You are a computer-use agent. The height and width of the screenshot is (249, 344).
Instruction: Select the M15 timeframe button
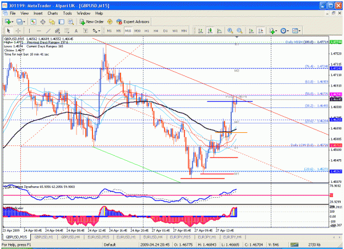pos(128,31)
